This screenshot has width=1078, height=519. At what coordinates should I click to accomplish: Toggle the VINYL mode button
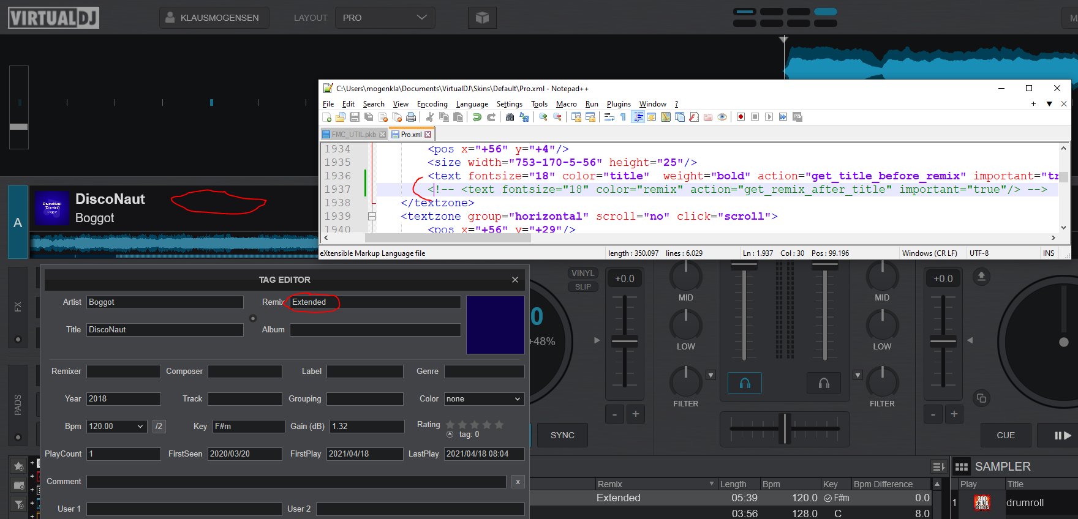point(582,274)
